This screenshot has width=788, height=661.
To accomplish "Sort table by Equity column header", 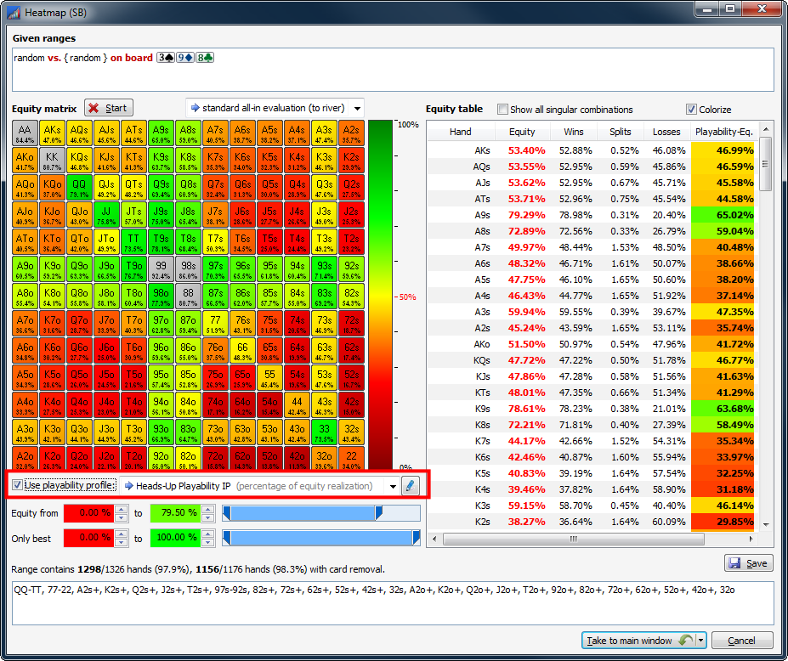I will [522, 132].
